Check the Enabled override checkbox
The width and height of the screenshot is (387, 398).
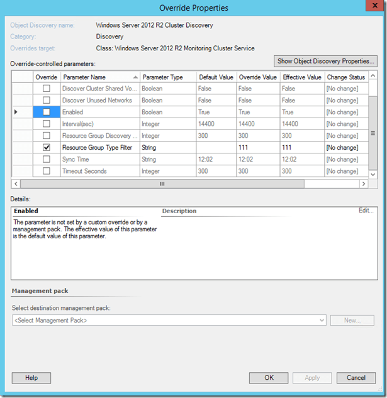coord(47,112)
